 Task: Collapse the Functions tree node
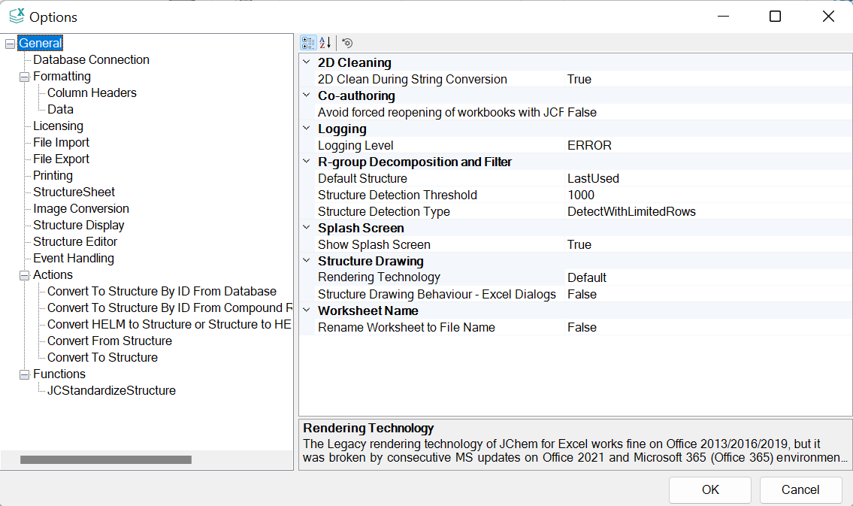(24, 374)
